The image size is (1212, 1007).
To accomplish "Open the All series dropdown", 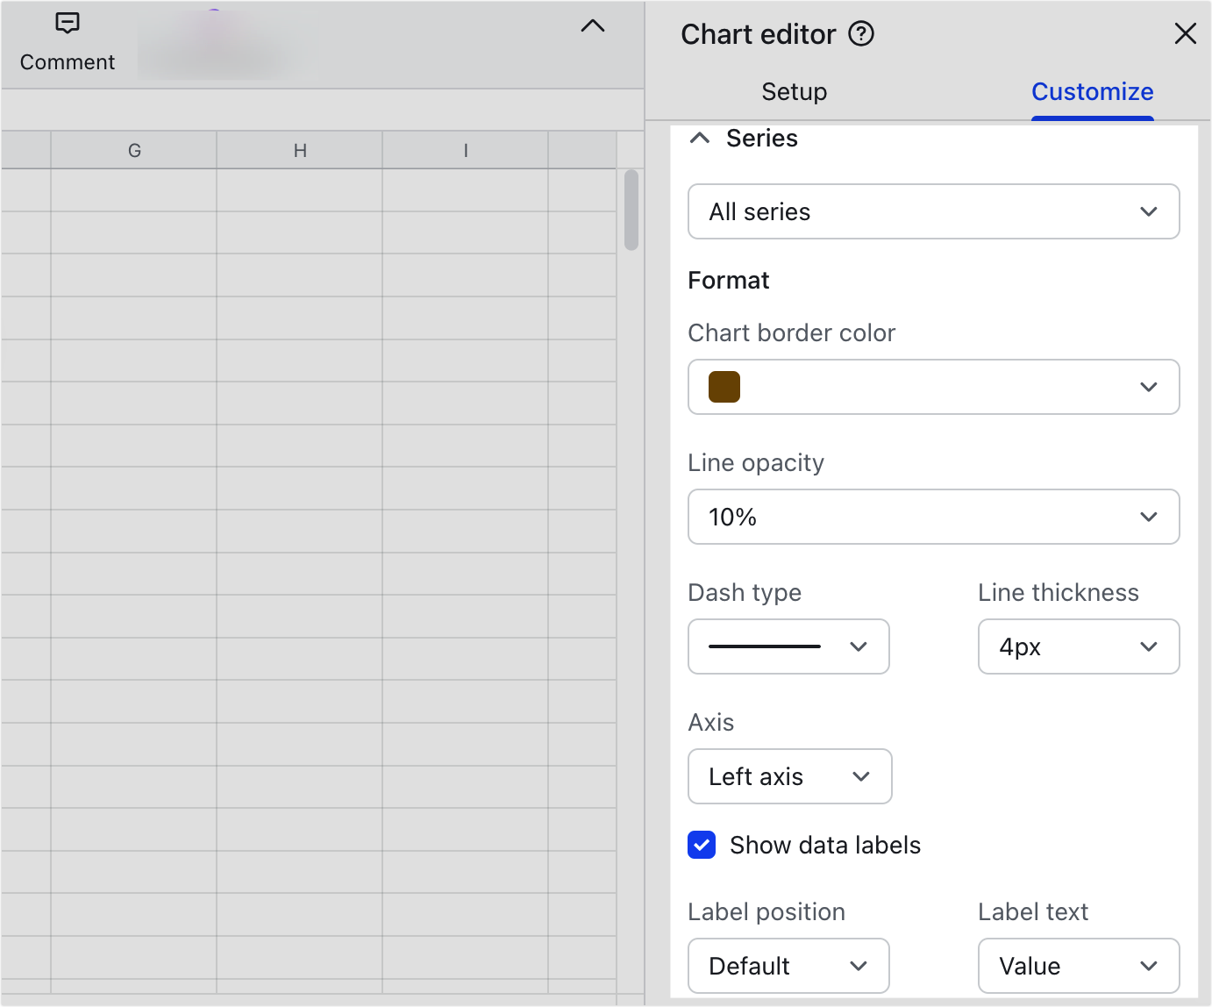I will coord(933,211).
